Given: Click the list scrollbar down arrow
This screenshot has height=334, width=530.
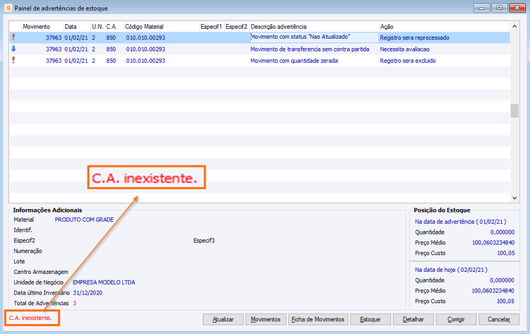Looking at the screenshot, I should (x=514, y=198).
